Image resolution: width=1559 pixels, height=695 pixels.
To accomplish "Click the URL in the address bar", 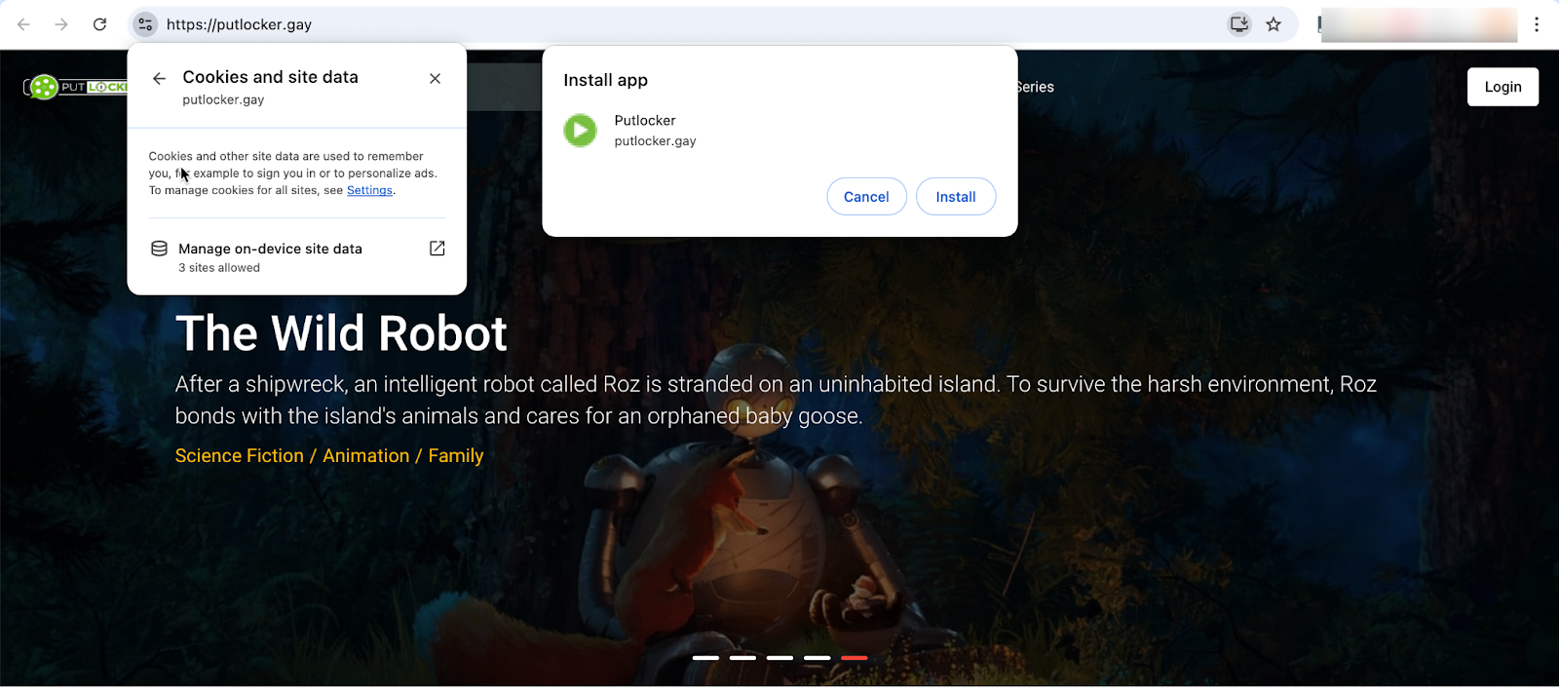I will pyautogui.click(x=239, y=24).
